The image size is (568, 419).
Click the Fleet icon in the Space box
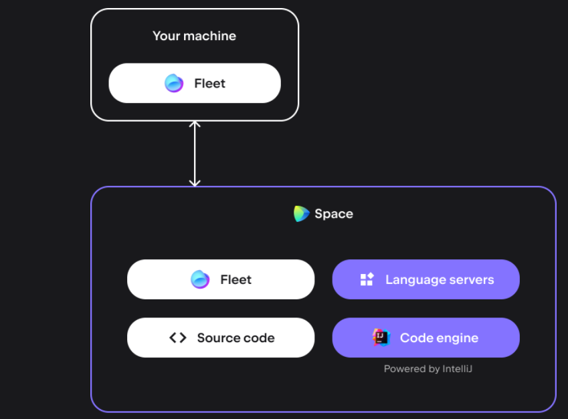coord(201,279)
